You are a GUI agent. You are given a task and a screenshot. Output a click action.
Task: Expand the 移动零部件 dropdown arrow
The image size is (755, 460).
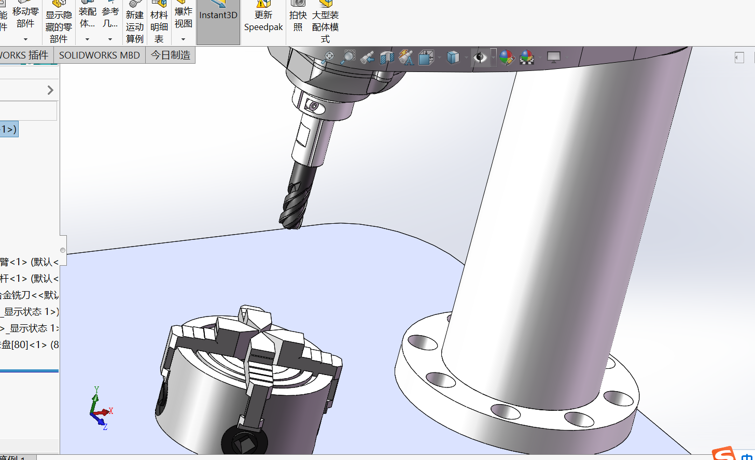[25, 39]
